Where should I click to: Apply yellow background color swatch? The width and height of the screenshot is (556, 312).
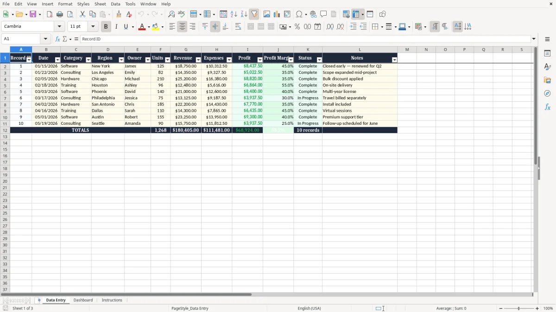pyautogui.click(x=156, y=27)
